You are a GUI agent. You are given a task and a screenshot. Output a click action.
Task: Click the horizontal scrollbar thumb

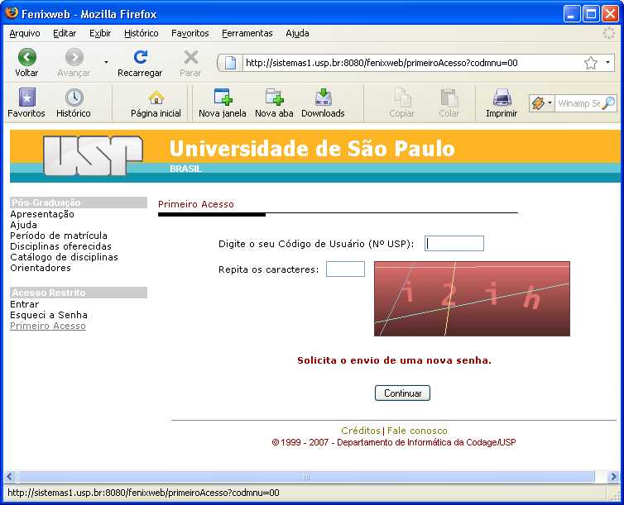(305, 476)
